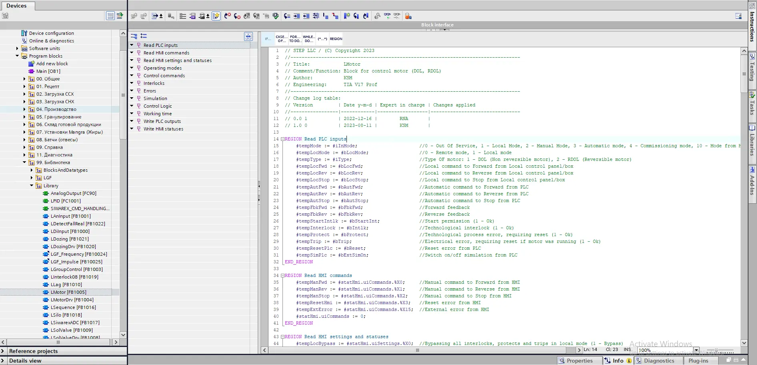Click the go to next bookmark icon
The height and width of the screenshot is (365, 757).
point(356,16)
